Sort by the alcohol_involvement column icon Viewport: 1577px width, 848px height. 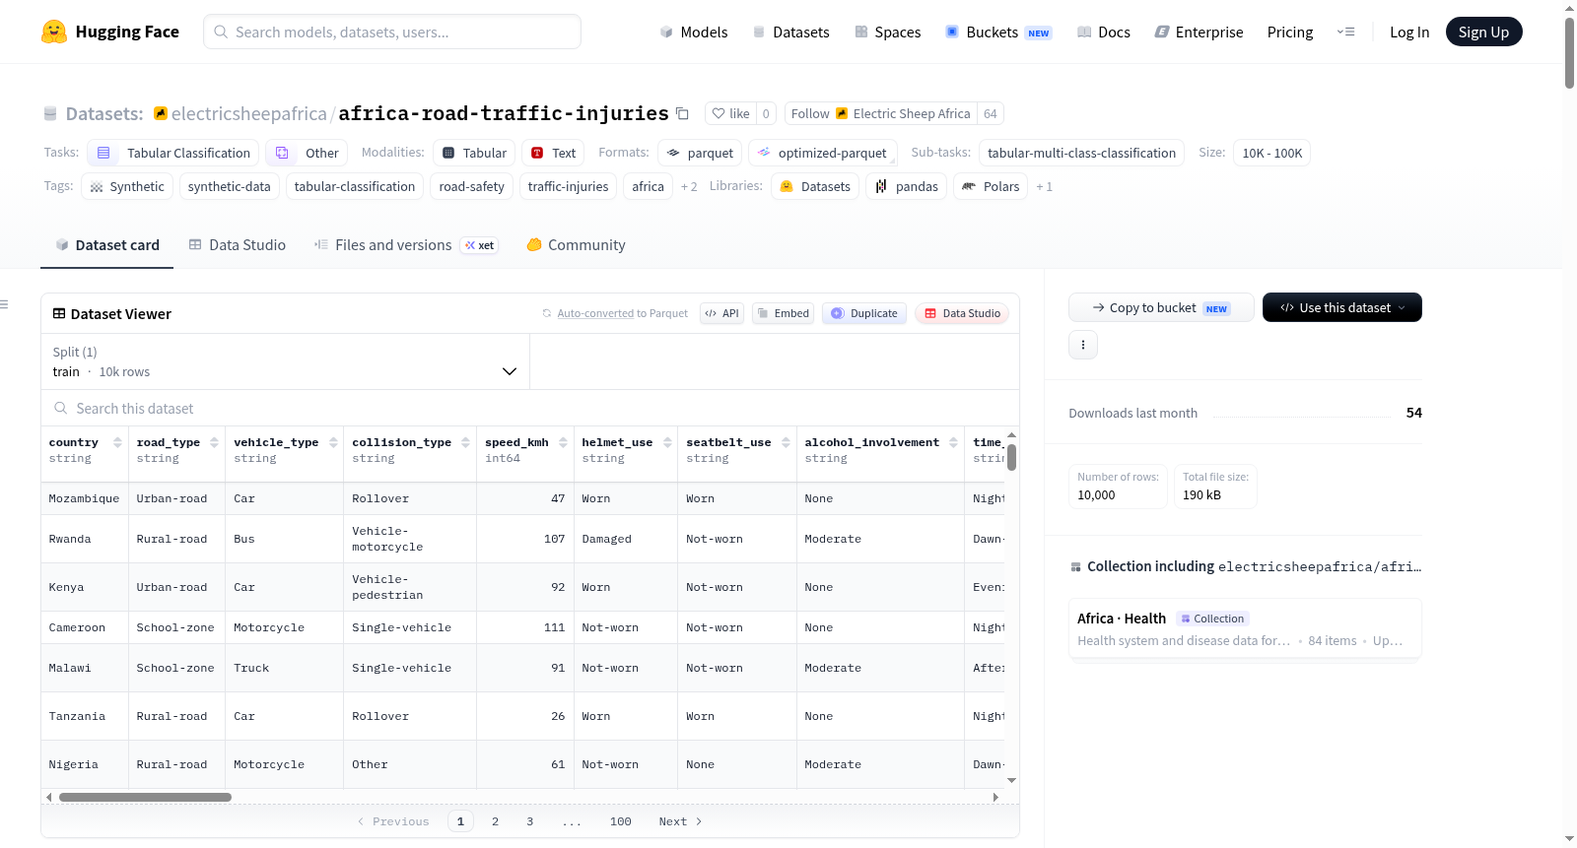(x=953, y=442)
